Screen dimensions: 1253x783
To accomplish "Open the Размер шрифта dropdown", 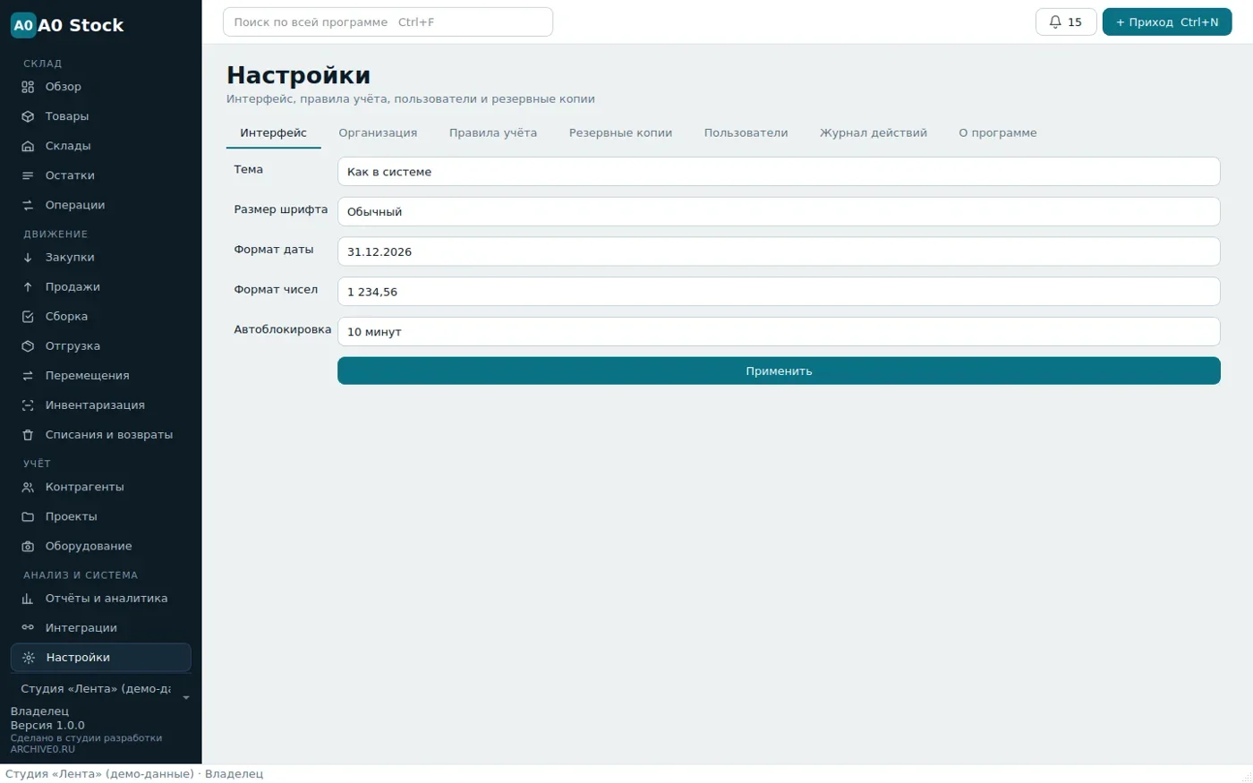I will [779, 211].
